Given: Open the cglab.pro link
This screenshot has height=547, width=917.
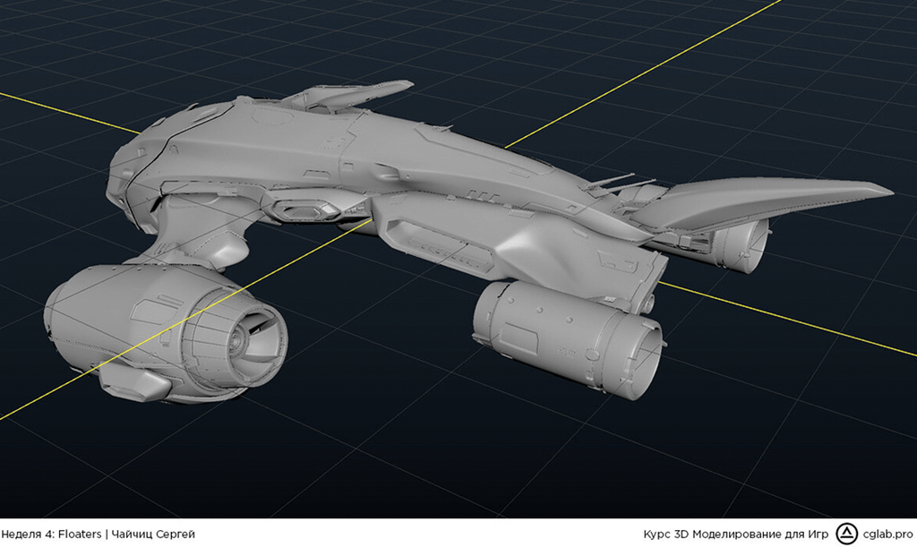Looking at the screenshot, I should pos(887,534).
